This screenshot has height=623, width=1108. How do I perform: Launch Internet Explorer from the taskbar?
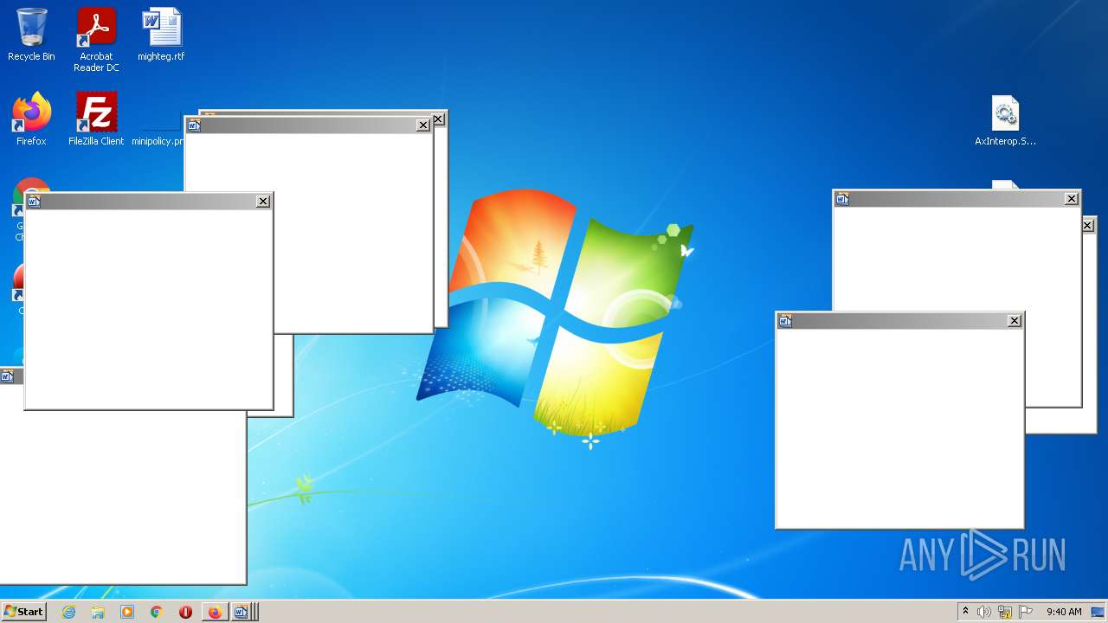pyautogui.click(x=69, y=612)
